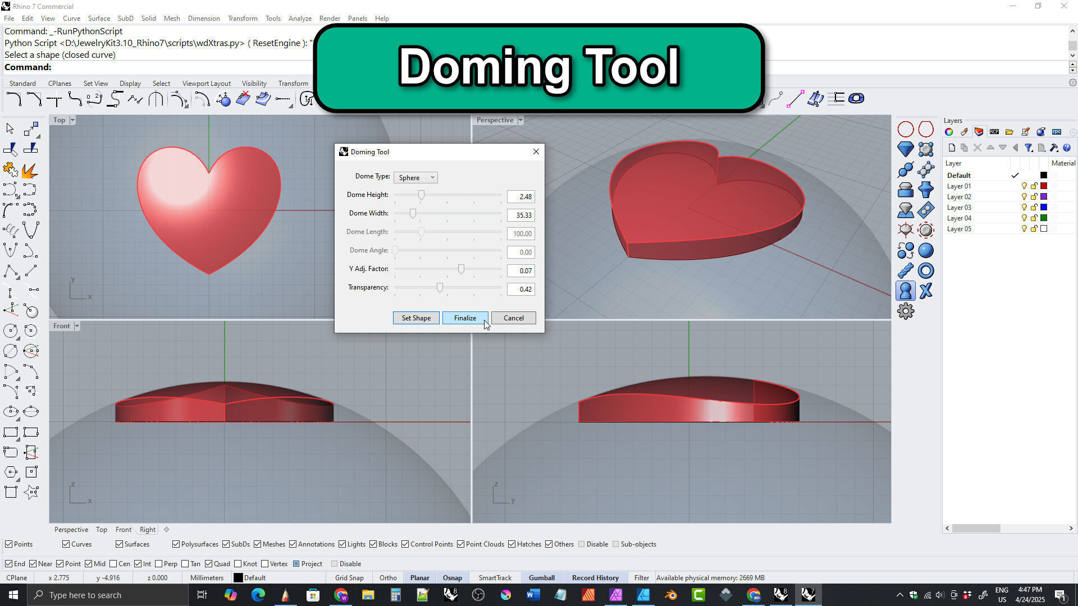Image resolution: width=1078 pixels, height=606 pixels.
Task: Select the pointer arrow tool in left toolbar
Action: [x=10, y=128]
